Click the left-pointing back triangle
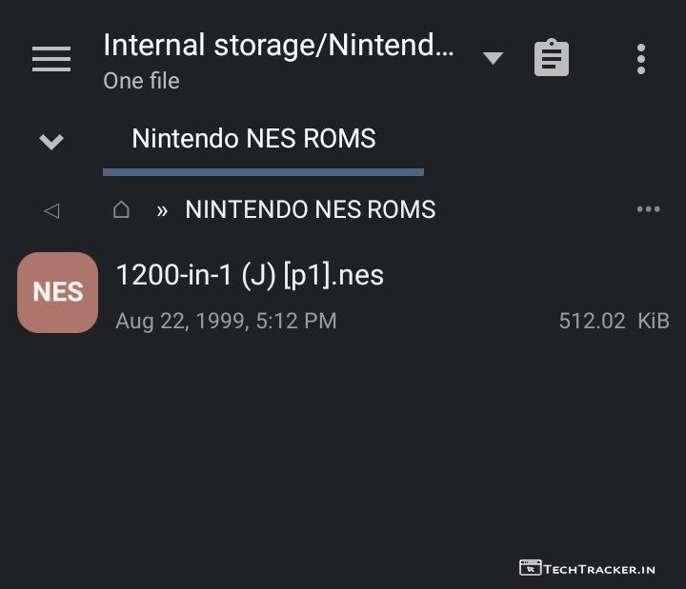Image resolution: width=686 pixels, height=589 pixels. pos(51,210)
